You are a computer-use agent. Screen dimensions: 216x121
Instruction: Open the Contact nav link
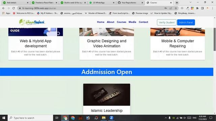(x=143, y=22)
